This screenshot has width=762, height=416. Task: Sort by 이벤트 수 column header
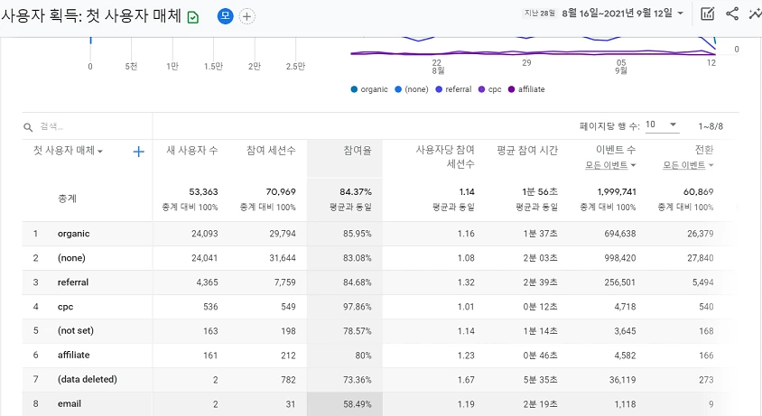pyautogui.click(x=616, y=150)
